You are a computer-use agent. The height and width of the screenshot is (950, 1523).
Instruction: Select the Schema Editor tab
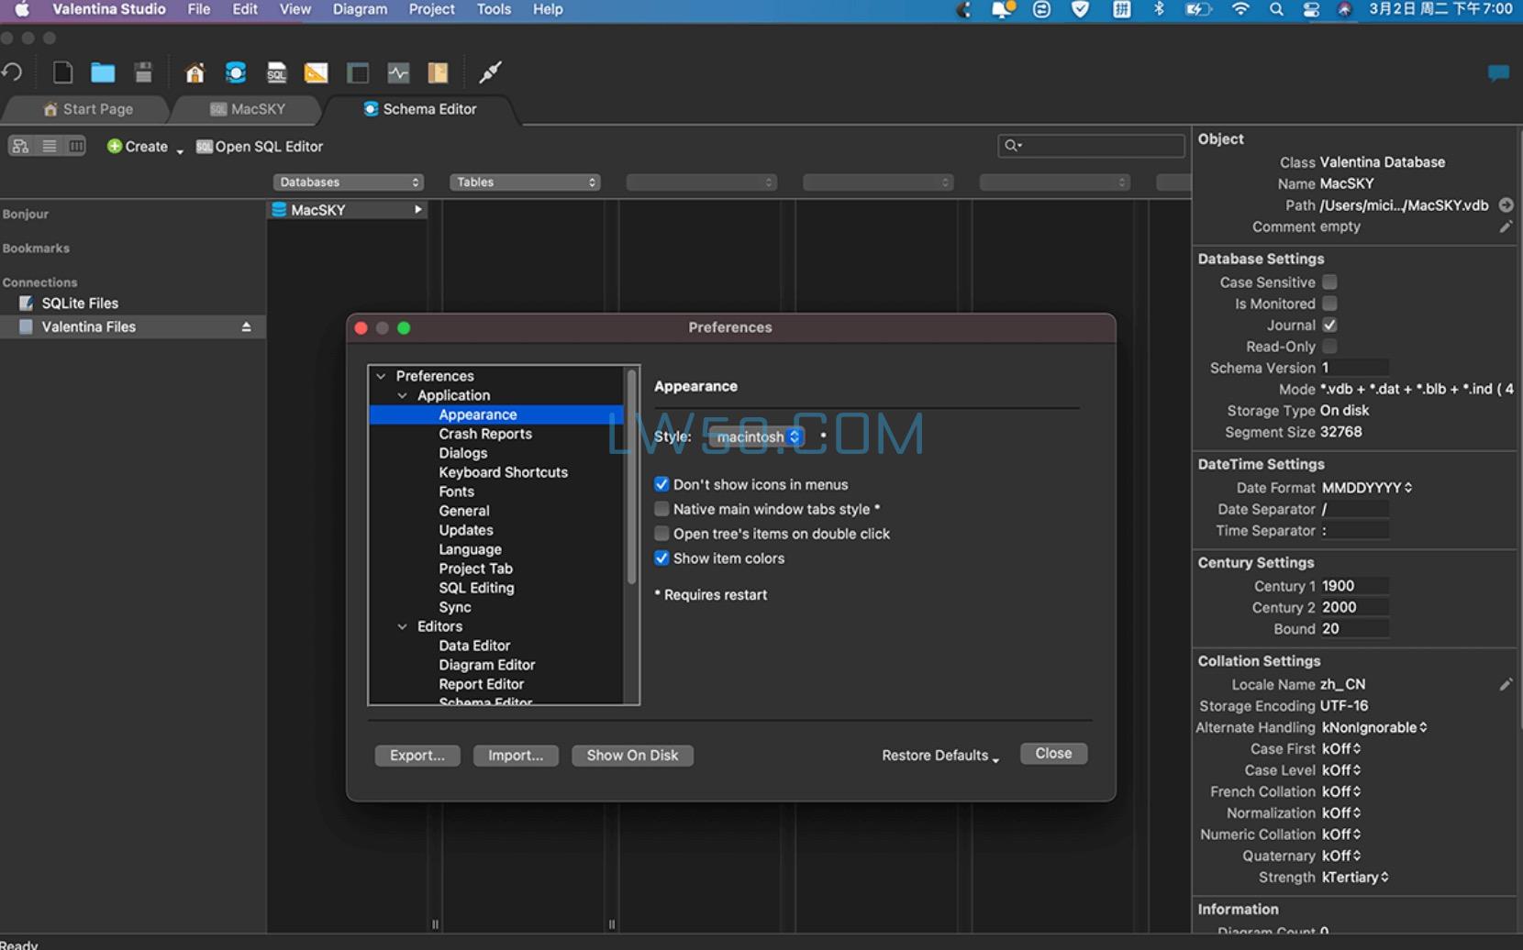point(420,109)
